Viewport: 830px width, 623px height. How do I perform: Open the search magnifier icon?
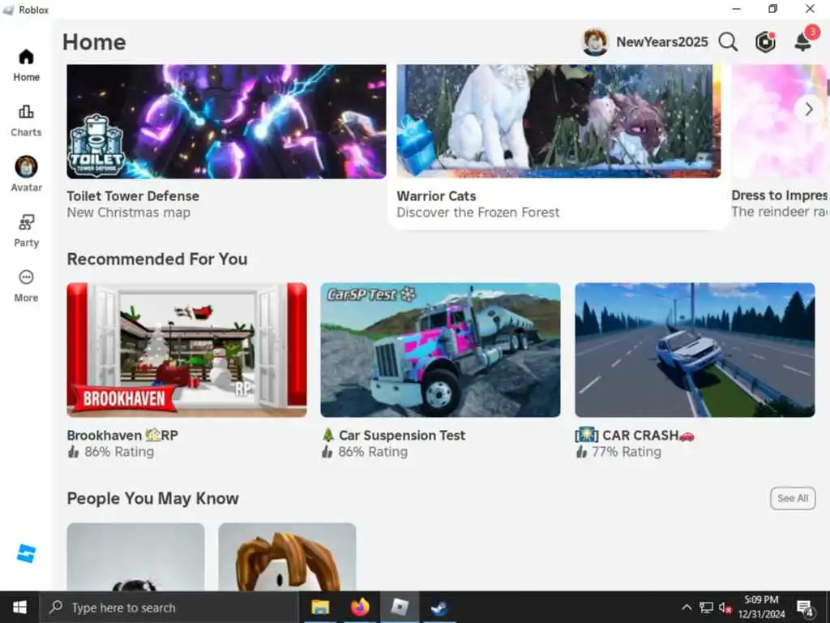pos(728,42)
